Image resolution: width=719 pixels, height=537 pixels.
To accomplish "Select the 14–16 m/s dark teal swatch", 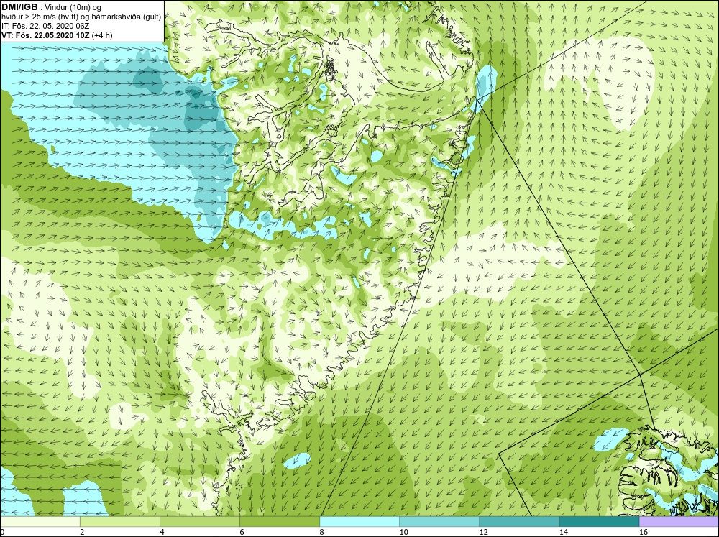I will (x=598, y=521).
